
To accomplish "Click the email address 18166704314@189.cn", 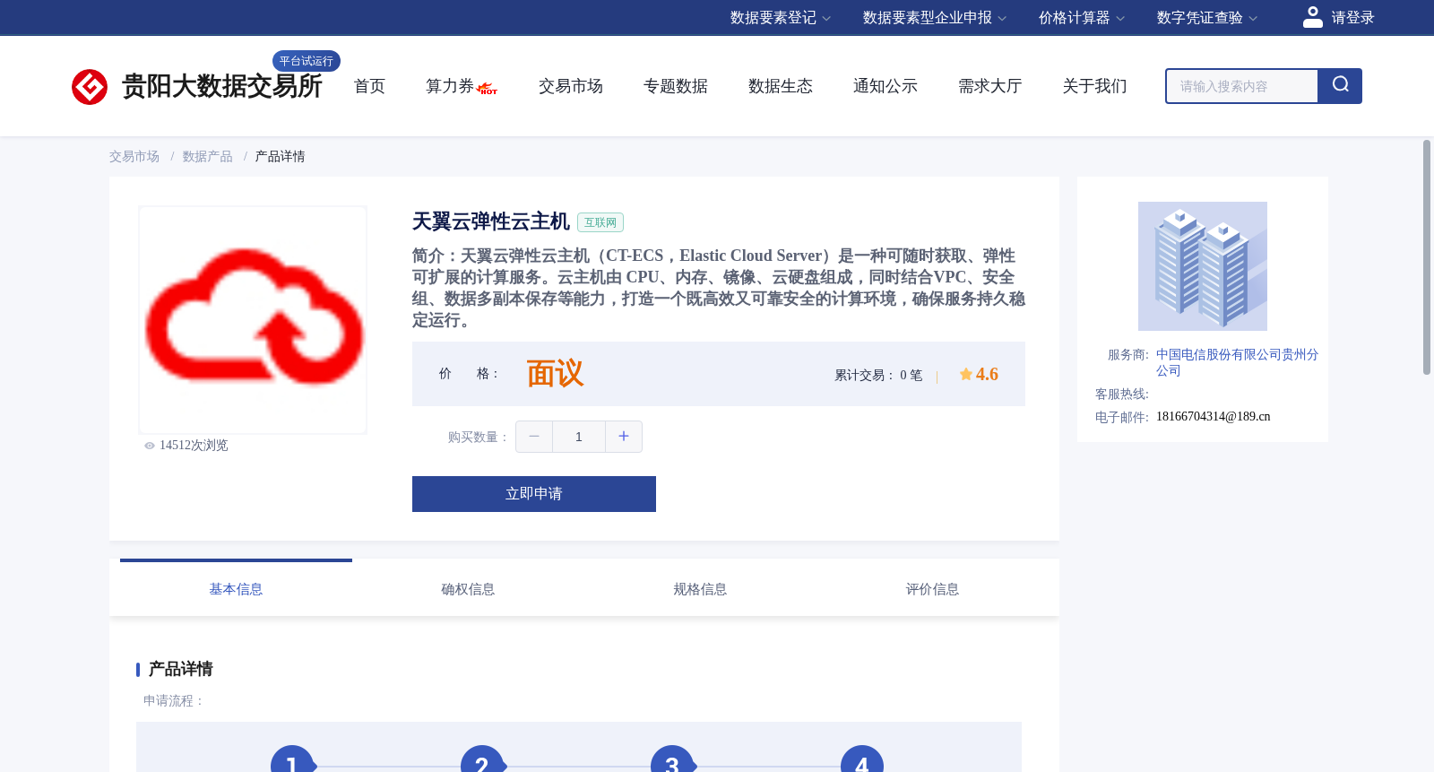I will pyautogui.click(x=1214, y=417).
